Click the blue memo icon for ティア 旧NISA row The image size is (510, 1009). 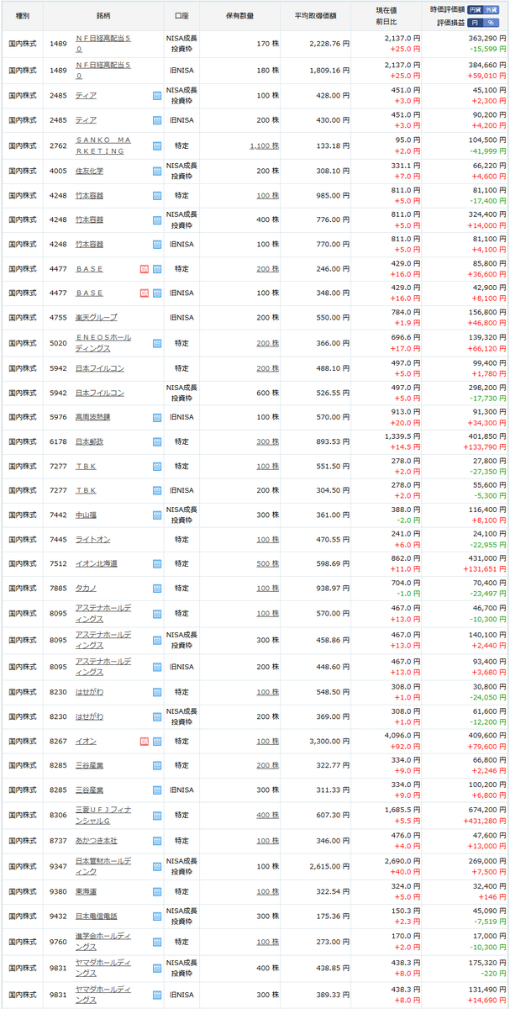(157, 120)
